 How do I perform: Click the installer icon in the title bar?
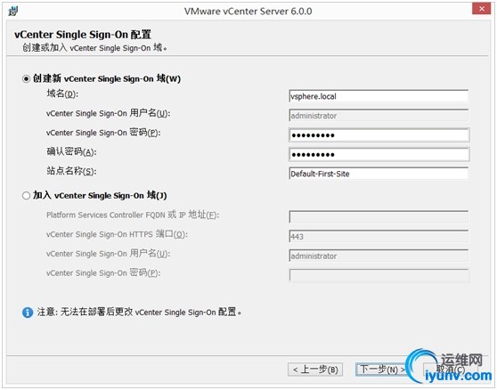[x=12, y=11]
